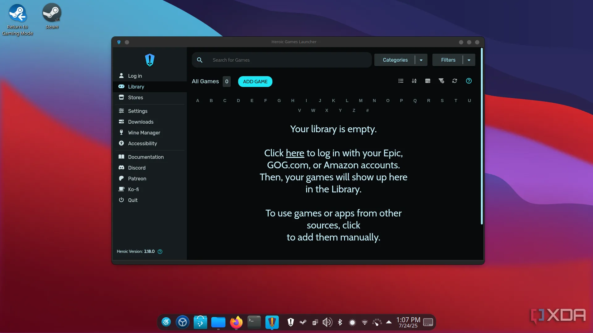Viewport: 593px width, 333px height.
Task: Filter games by the # symbol
Action: click(368, 110)
